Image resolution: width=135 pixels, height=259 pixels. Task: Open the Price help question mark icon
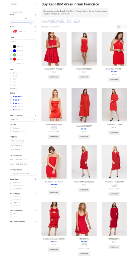pyautogui.click(x=36, y=15)
